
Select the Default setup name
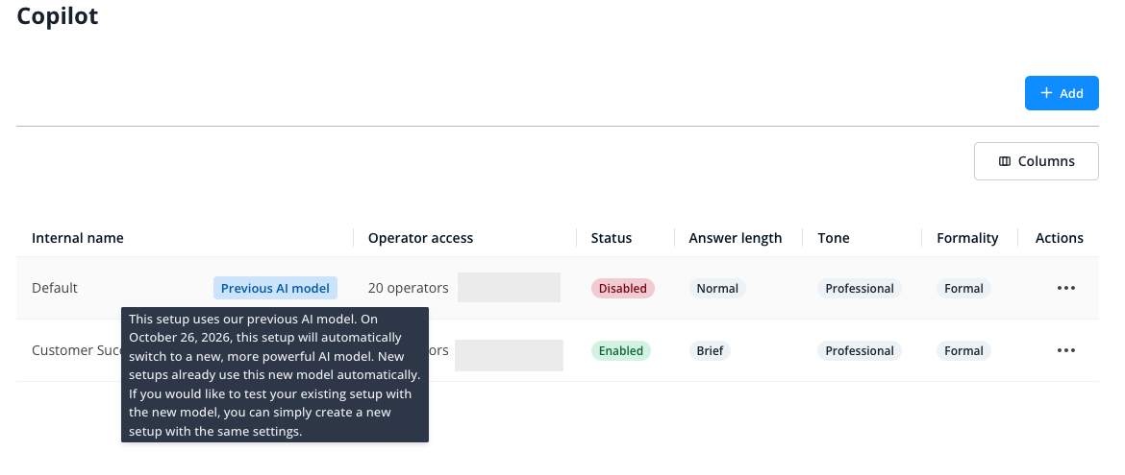pos(55,288)
